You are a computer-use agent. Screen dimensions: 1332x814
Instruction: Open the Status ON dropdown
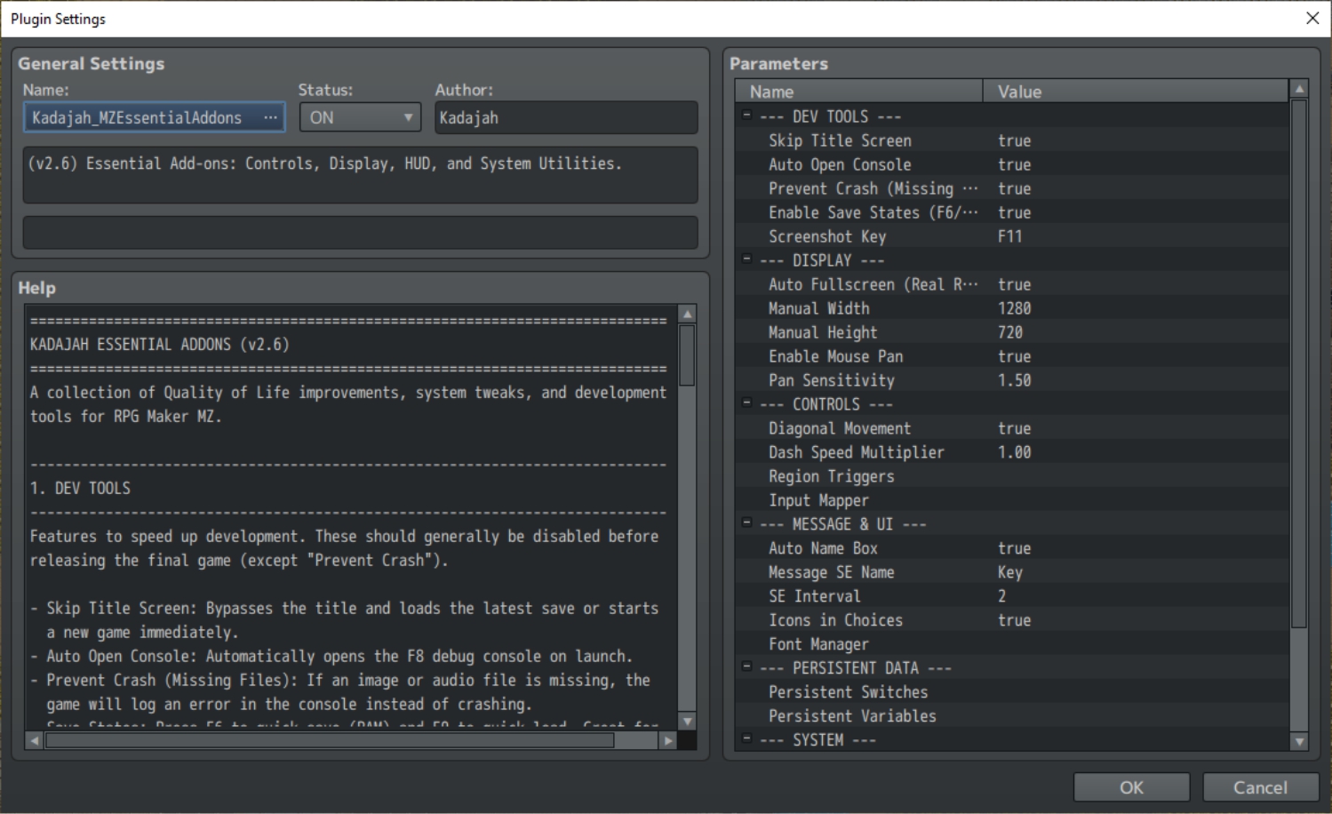point(360,117)
